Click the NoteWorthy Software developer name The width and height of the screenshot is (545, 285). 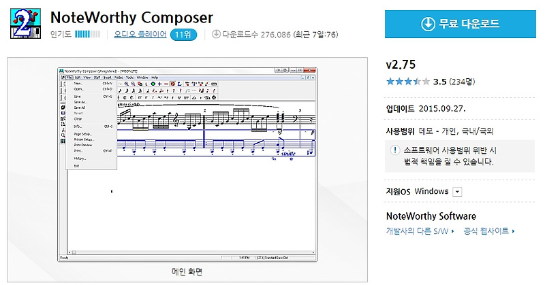pyautogui.click(x=431, y=216)
